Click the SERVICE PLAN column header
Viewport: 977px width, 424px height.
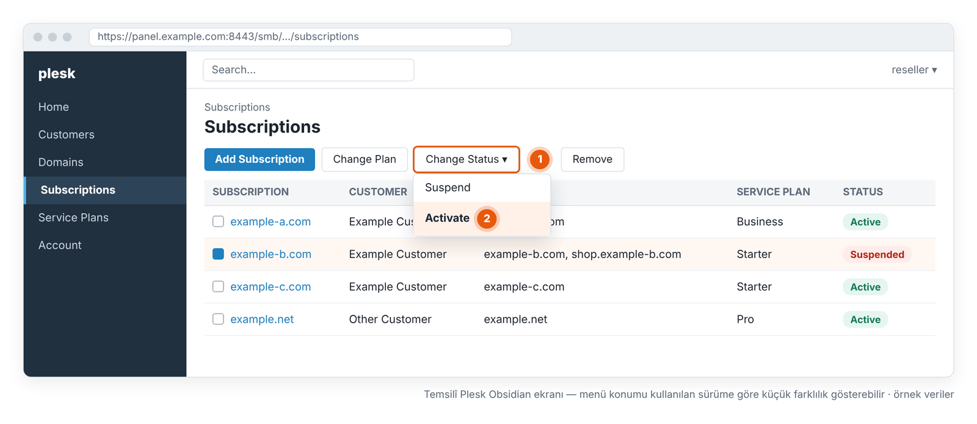[773, 192]
